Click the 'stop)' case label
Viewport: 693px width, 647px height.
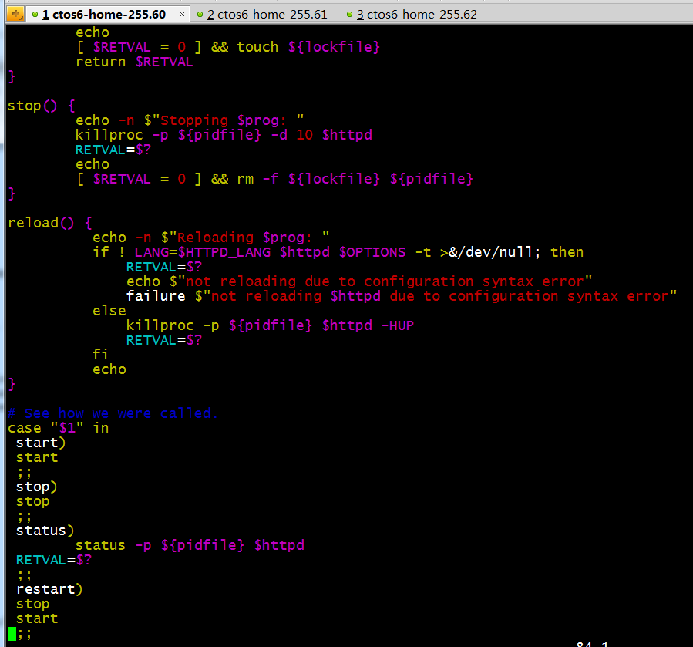click(37, 487)
